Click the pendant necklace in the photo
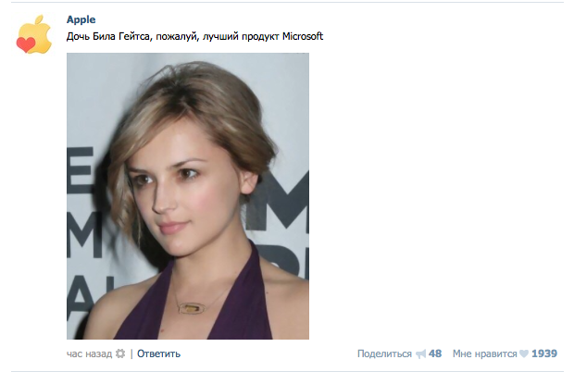 192,308
